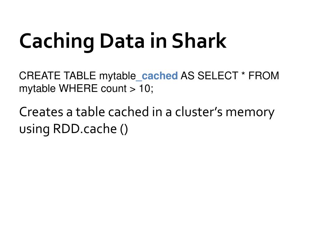316x237 pixels.
Task: Select the word 'memory' in the description
Action: tap(250, 113)
